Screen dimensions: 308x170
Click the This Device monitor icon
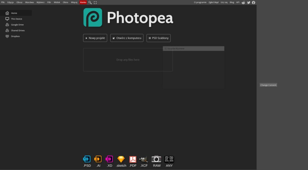pos(7,19)
